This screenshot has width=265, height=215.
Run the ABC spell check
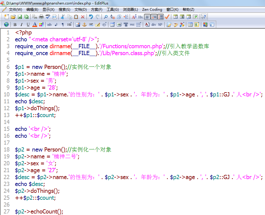(x=48, y=16)
